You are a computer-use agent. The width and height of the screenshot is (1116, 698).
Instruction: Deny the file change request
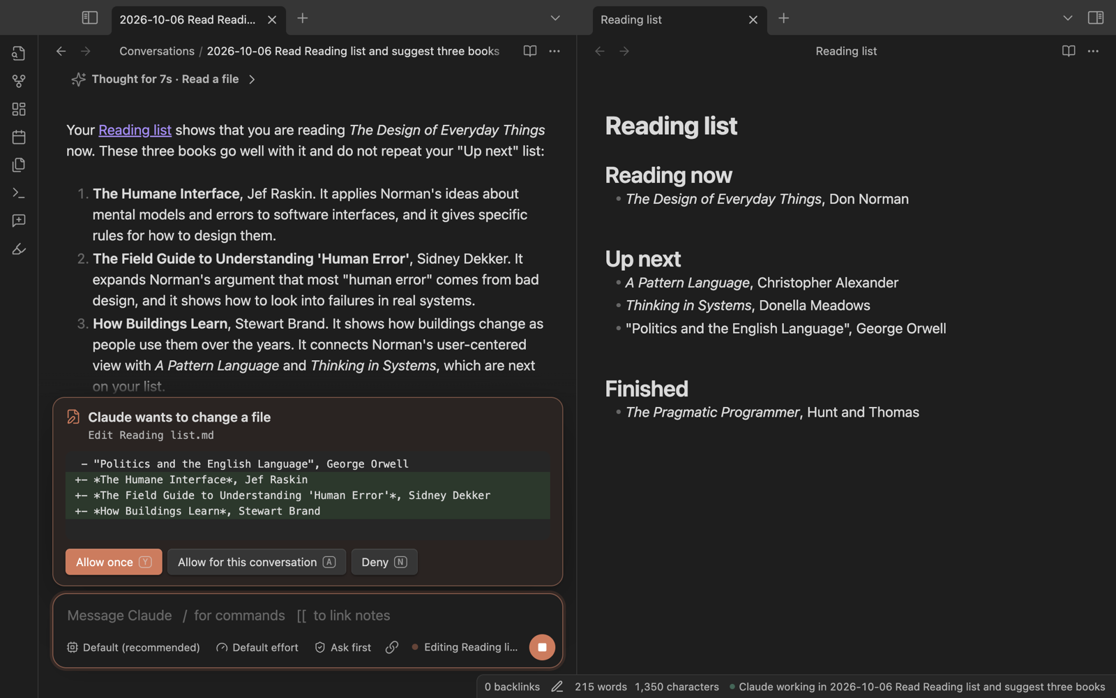pos(384,562)
